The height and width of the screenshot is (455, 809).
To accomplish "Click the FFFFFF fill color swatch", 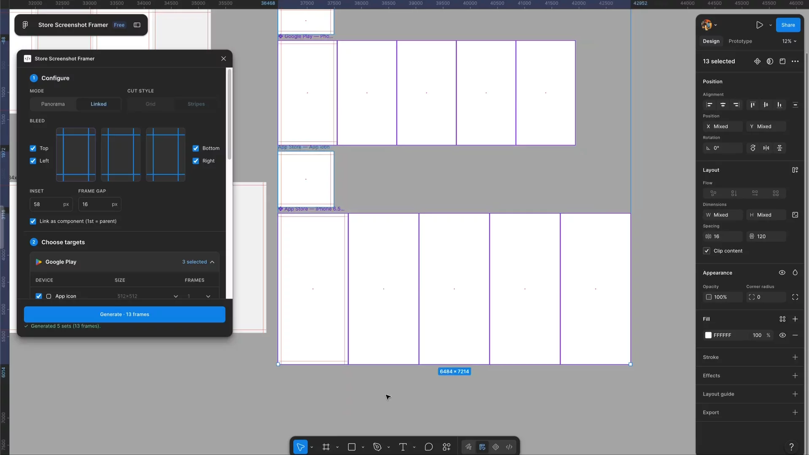I will 708,335.
